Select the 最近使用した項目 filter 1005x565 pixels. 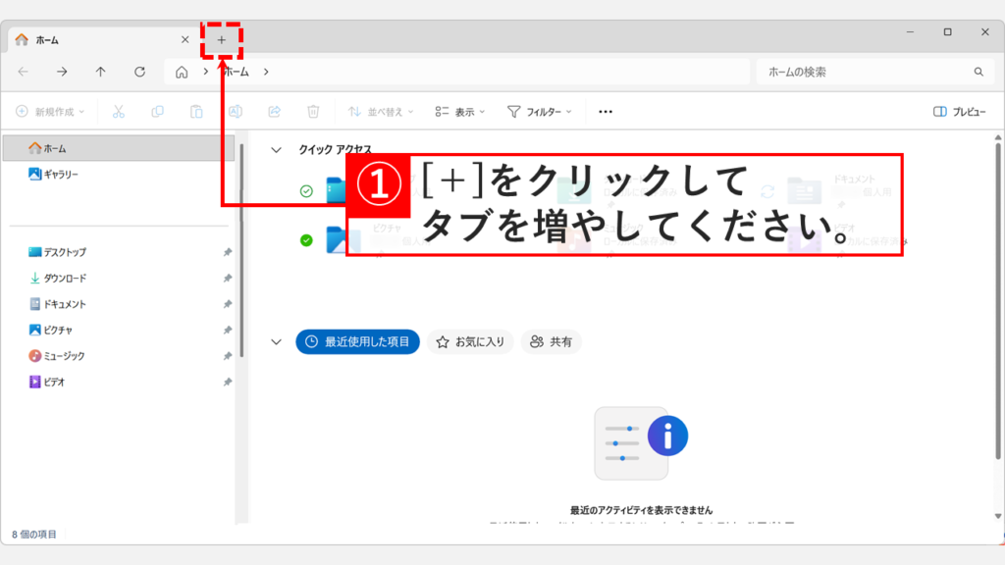[x=357, y=341]
